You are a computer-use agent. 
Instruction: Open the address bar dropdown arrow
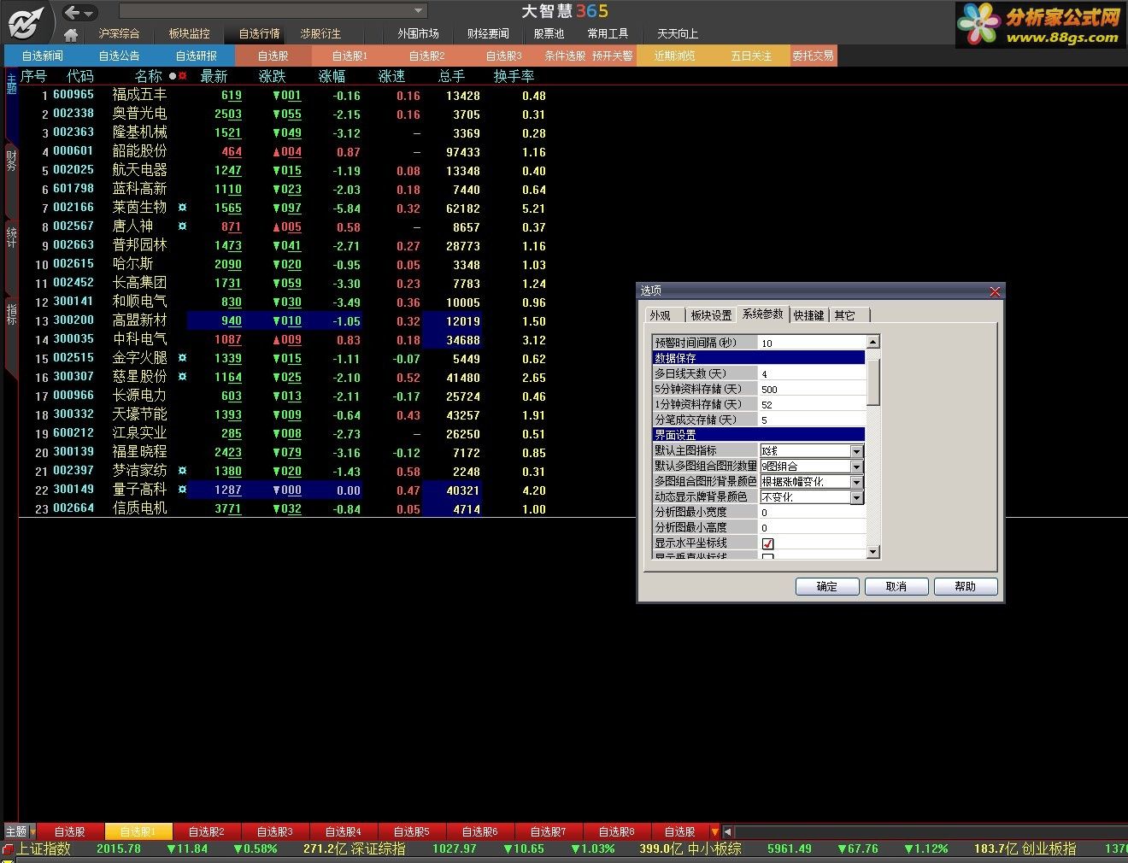pos(419,11)
